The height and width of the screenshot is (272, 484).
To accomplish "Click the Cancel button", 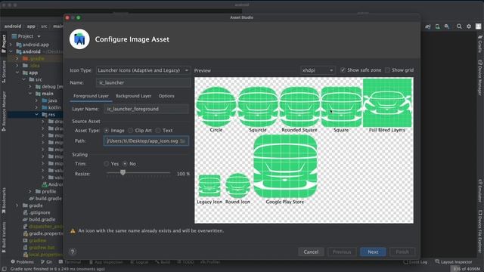I will (311, 252).
